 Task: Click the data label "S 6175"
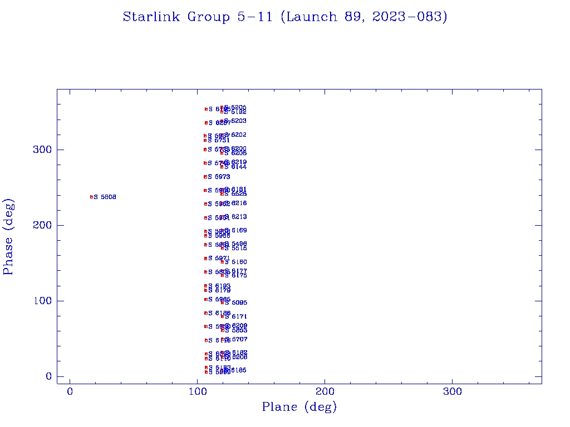point(236,276)
